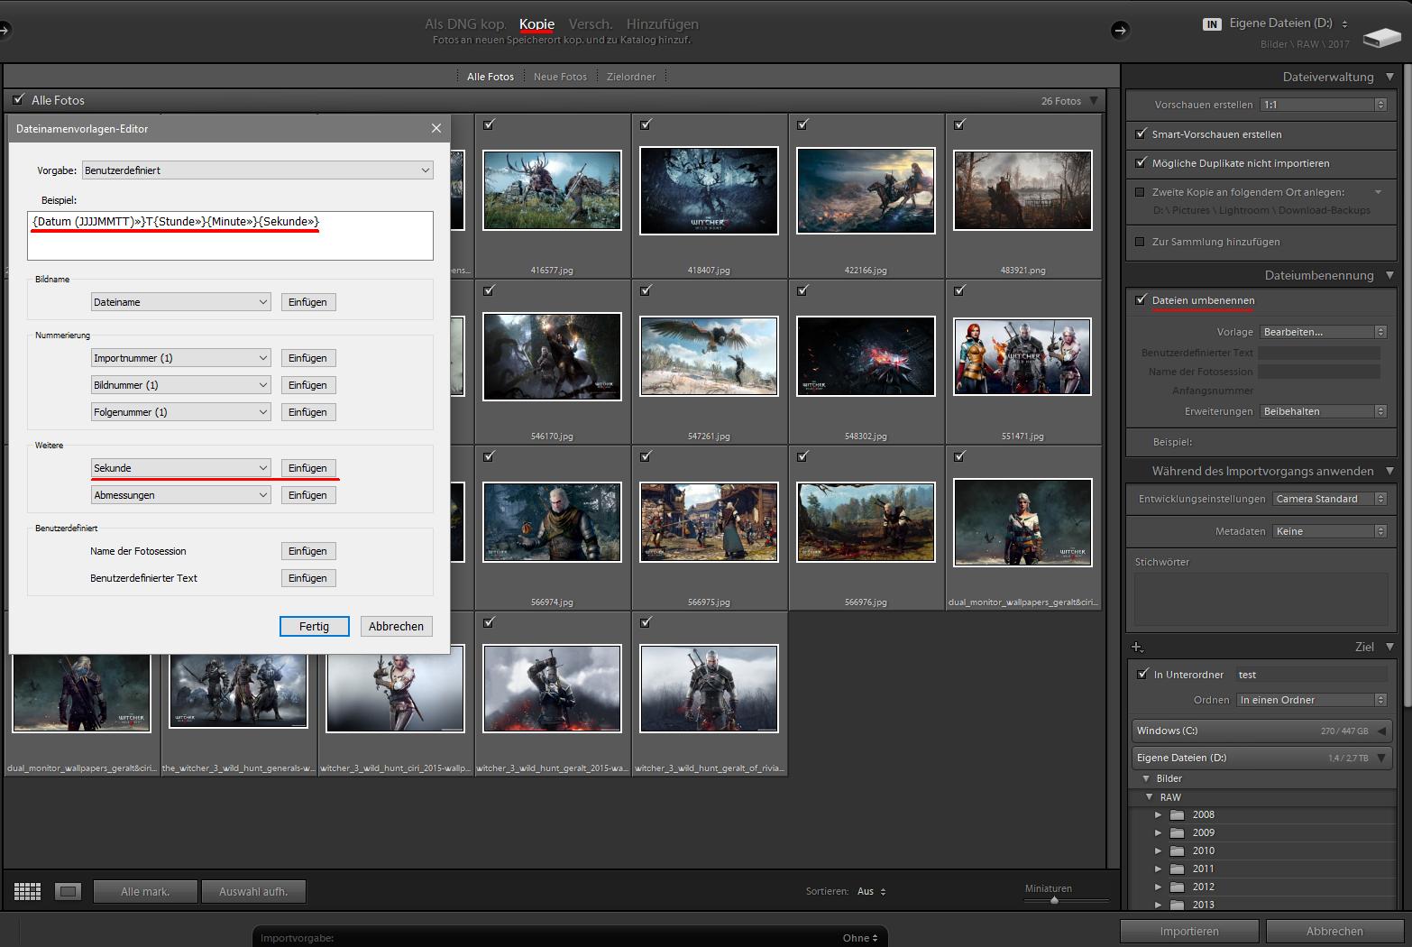Open the Vorgabe dropdown
Screen dimensions: 1412x947
[258, 170]
